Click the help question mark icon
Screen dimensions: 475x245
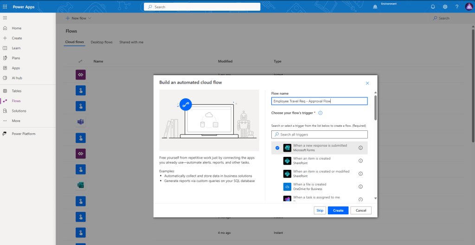tap(456, 6)
